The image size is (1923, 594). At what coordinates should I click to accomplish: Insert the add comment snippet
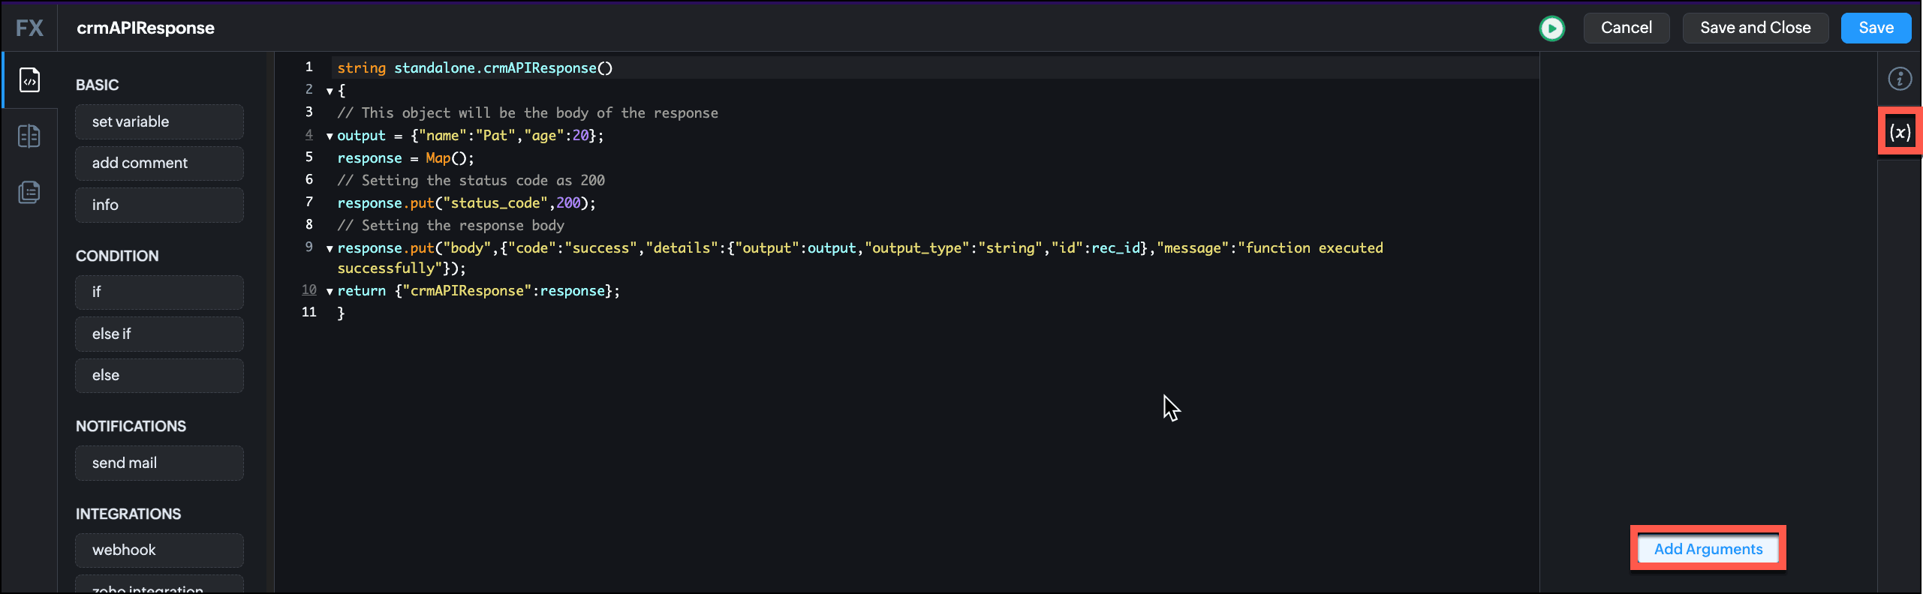159,163
